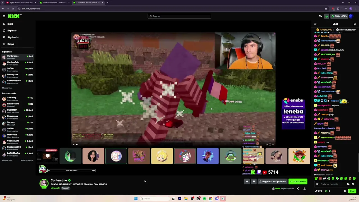Viewport: 359px width, 202px height.
Task: Show more recommended channels
Action: point(7,160)
